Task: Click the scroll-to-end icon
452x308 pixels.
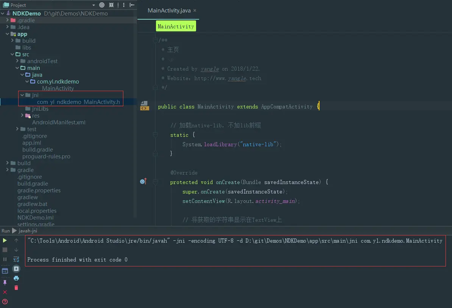Action: [x=16, y=269]
